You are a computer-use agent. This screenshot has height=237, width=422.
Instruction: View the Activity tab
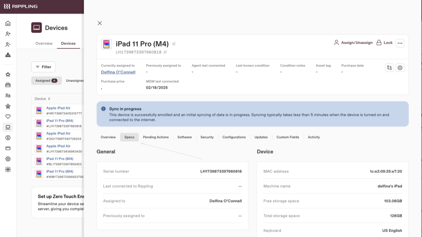click(x=314, y=137)
